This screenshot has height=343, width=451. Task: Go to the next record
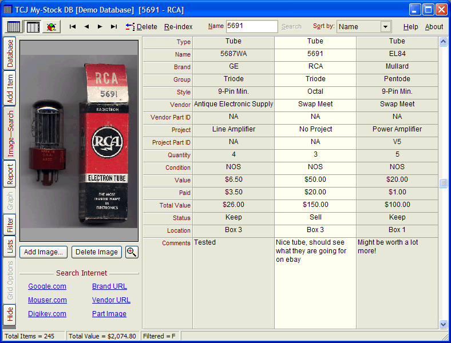pyautogui.click(x=100, y=27)
